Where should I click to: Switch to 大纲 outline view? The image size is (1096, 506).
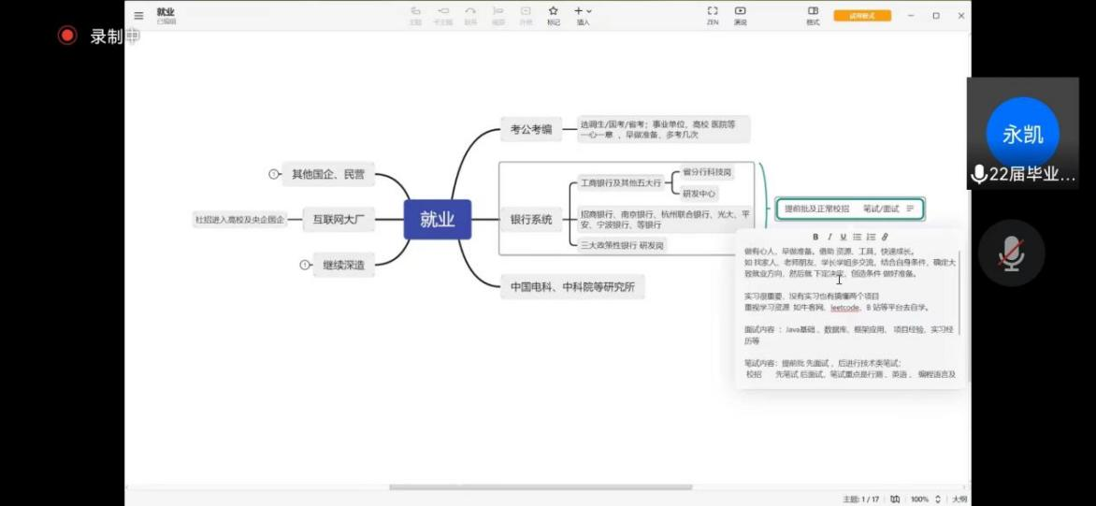[x=959, y=499]
